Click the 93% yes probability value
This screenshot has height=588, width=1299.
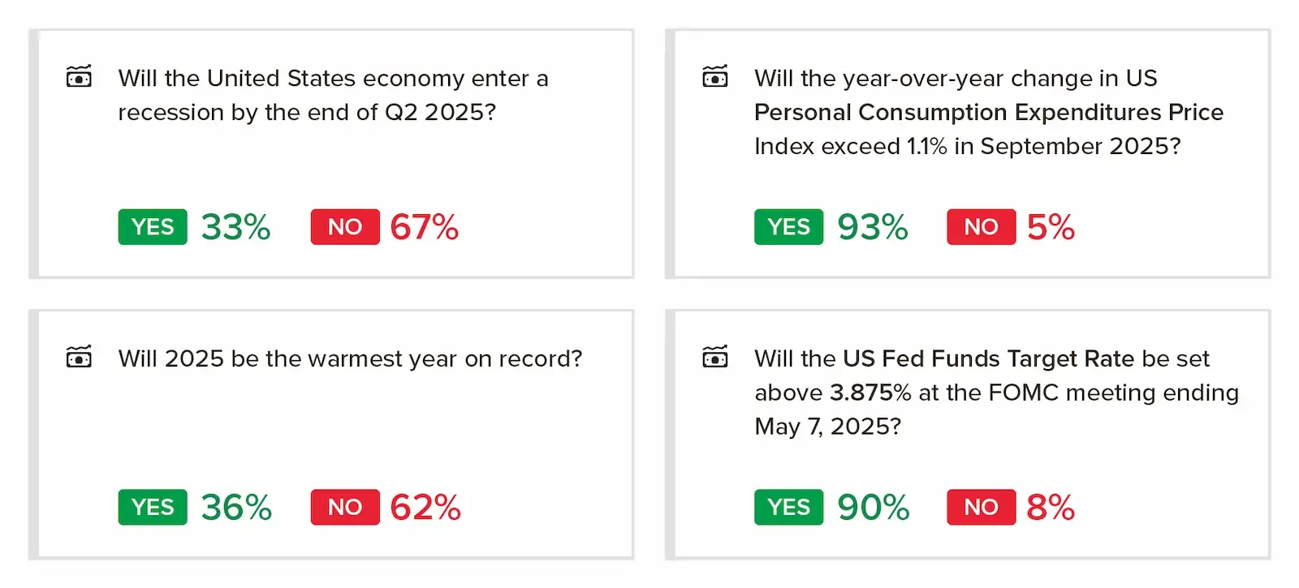point(873,227)
